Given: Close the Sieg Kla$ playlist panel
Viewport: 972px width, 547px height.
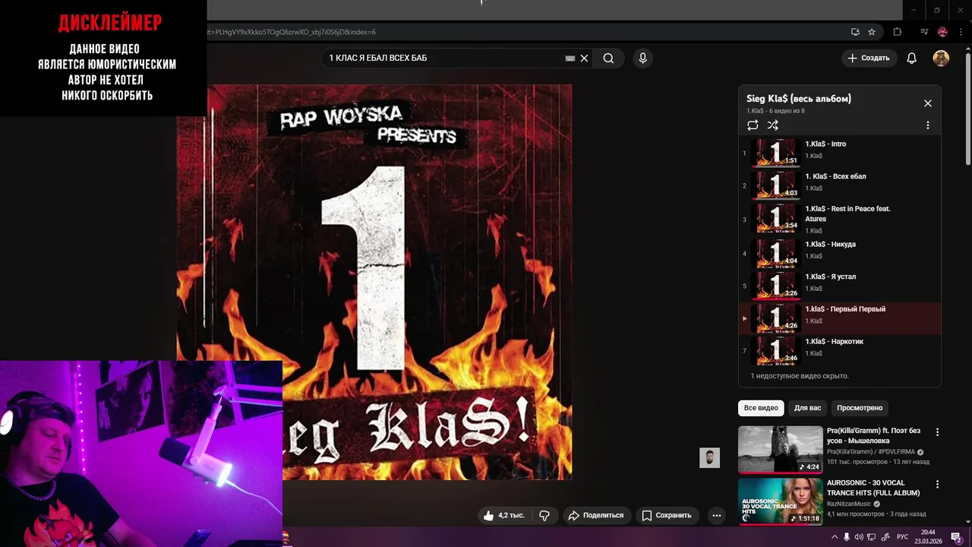Looking at the screenshot, I should (927, 103).
